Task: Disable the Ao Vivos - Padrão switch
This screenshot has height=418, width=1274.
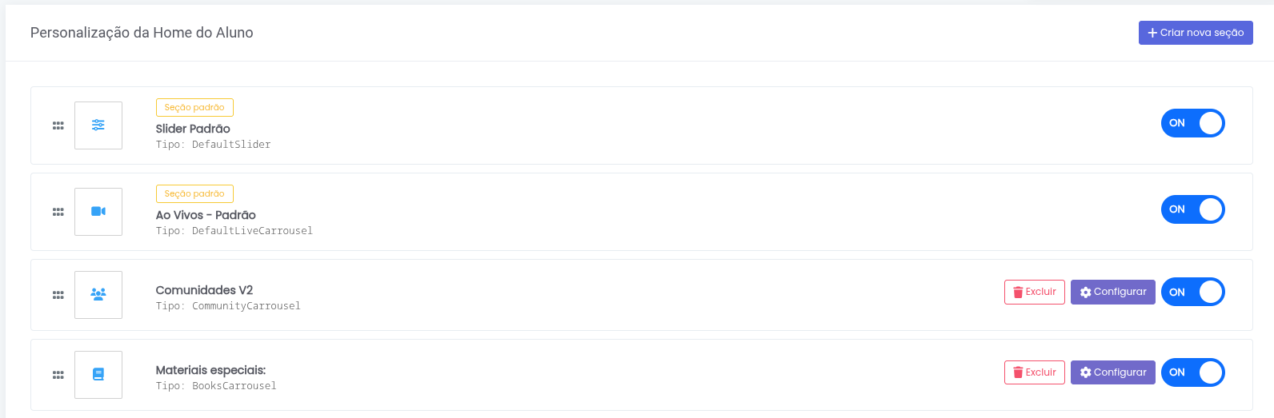Action: coord(1192,209)
